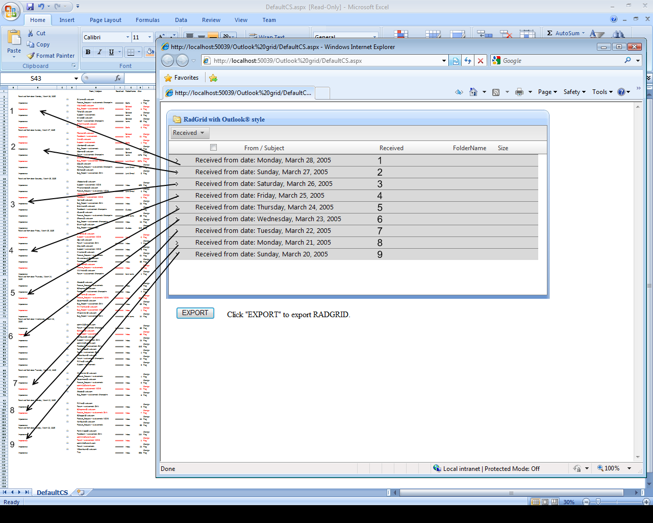Expand the Saturday, March 26, 2005 group
This screenshot has height=523, width=653.
(177, 184)
